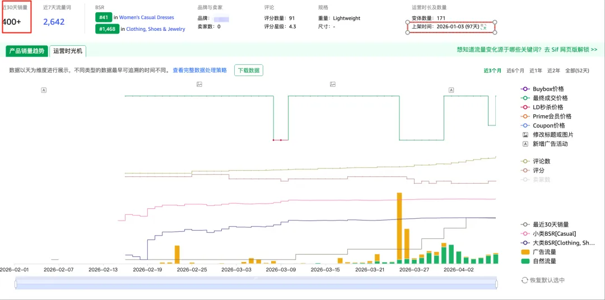Select the 近6个月 time range
605x300 pixels.
pos(515,71)
